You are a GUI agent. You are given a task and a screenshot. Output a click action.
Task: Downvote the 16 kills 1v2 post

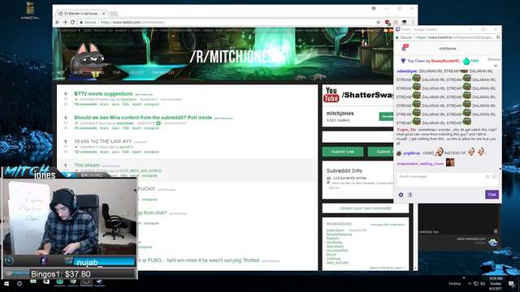pyautogui.click(x=66, y=152)
